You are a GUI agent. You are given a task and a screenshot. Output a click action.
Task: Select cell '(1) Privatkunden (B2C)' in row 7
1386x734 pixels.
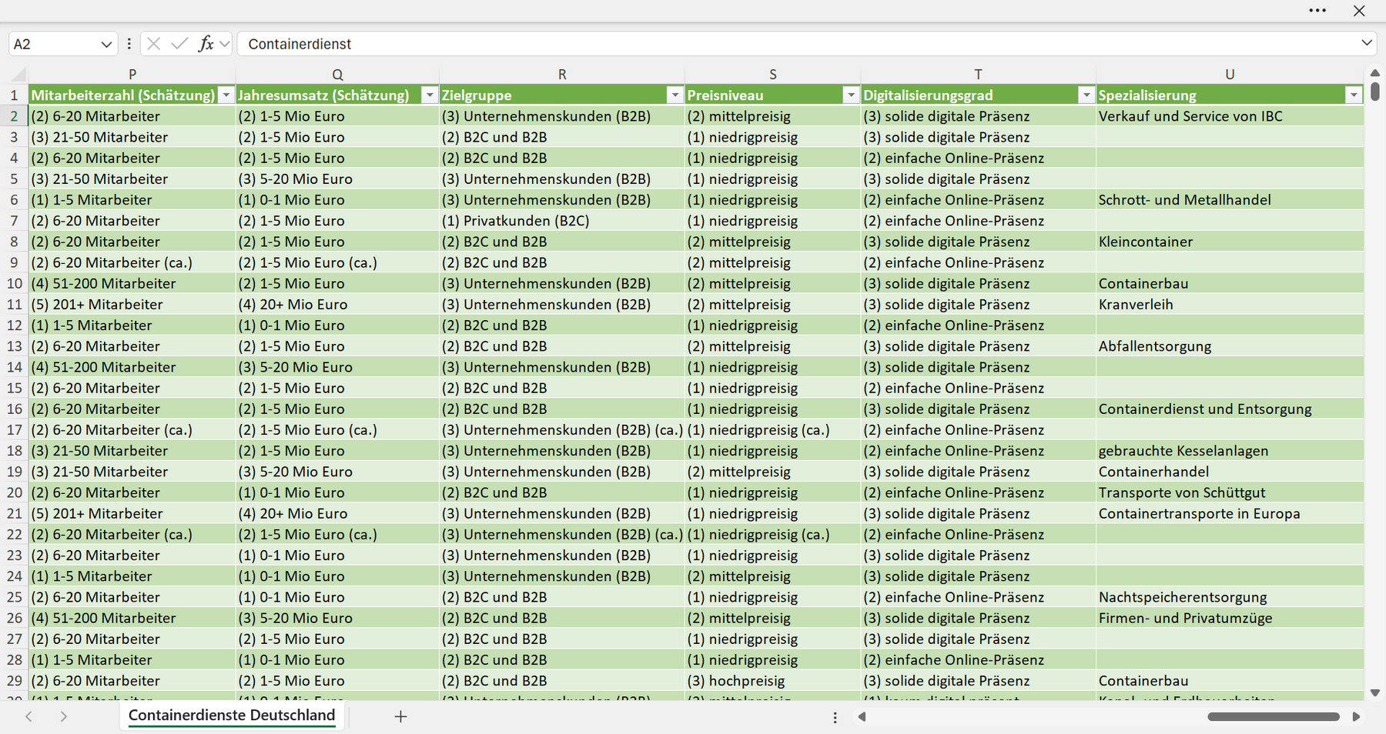(562, 221)
